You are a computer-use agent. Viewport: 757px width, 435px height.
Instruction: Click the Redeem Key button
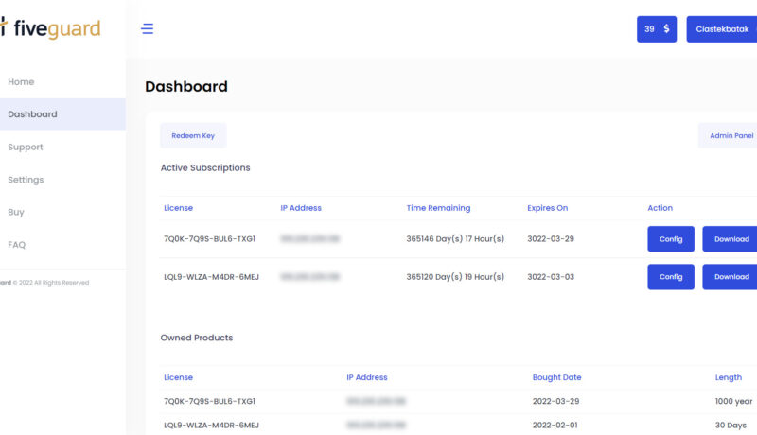[x=193, y=136]
